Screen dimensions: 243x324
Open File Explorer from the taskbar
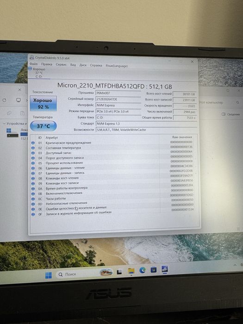[x=131, y=271]
